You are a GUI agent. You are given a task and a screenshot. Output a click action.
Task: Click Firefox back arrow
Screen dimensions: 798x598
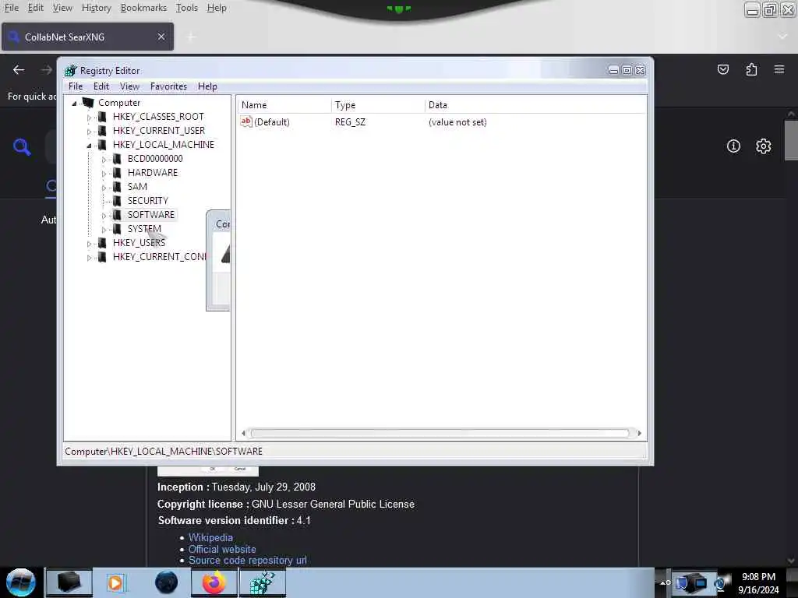pos(19,69)
